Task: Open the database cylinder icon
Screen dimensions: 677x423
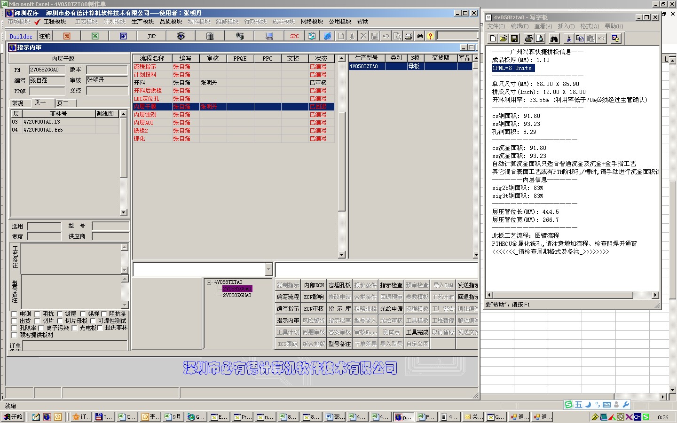Action: click(x=210, y=36)
